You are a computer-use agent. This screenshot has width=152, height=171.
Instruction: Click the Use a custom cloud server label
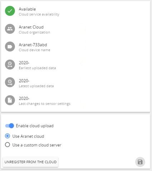[x=37, y=145]
